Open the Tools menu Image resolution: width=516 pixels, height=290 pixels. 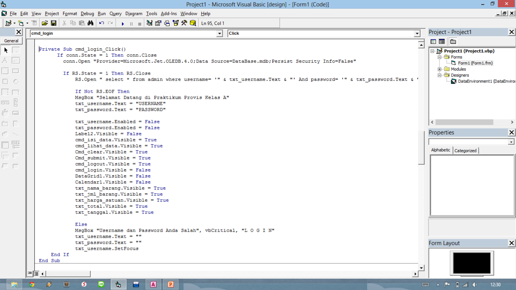click(152, 14)
